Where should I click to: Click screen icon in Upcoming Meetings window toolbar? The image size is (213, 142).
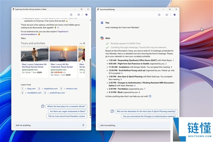click(x=167, y=15)
